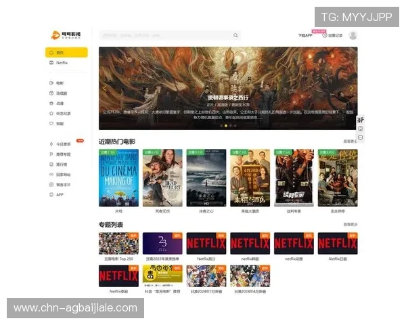Click 查看更多 beside 专题列表
Screen dimensions: 406x325
(x=350, y=224)
